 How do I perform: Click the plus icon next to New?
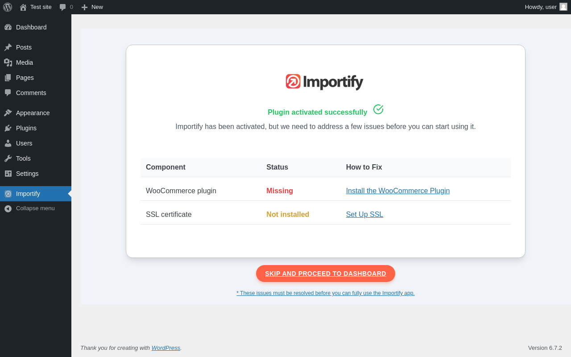tap(84, 7)
